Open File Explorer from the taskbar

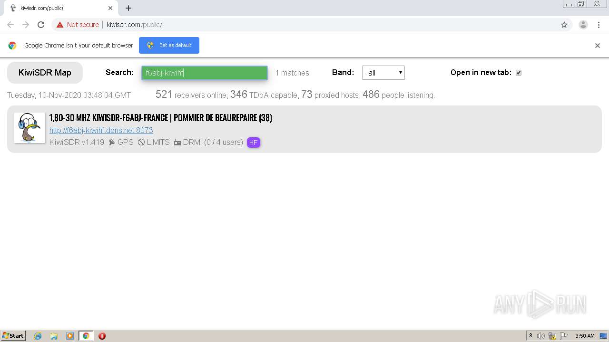coord(54,336)
